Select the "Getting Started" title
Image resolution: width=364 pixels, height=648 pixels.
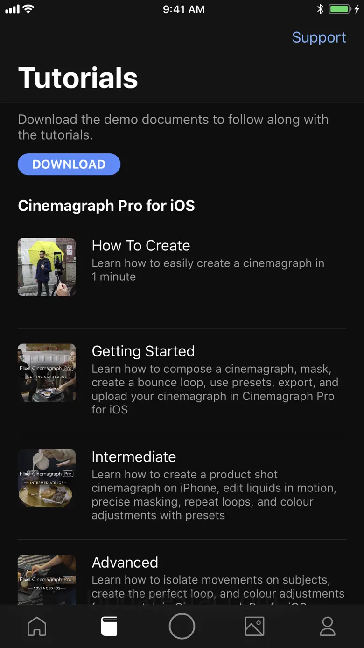pos(143,351)
